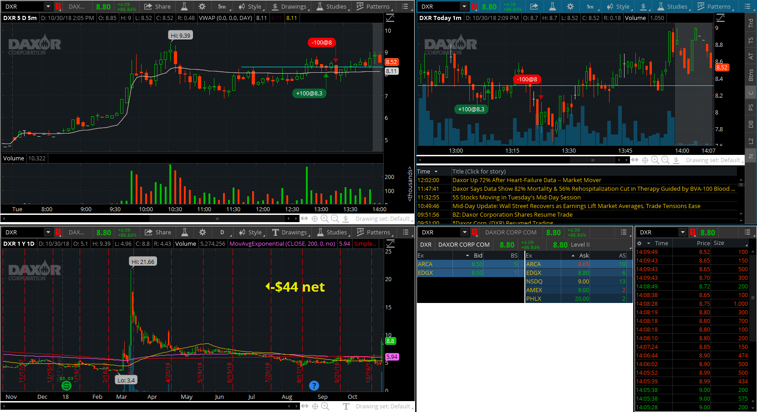This screenshot has height=412, width=757.
Task: Click the share arrow icon in 1m chart
Action: 534,6
